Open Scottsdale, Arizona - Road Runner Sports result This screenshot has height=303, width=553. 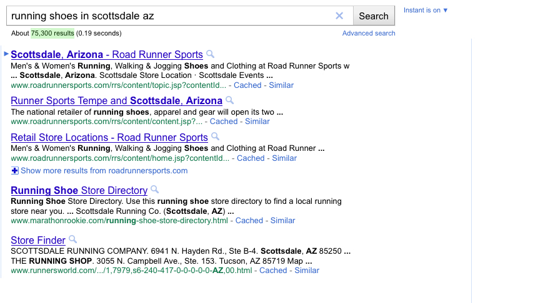[x=107, y=54]
